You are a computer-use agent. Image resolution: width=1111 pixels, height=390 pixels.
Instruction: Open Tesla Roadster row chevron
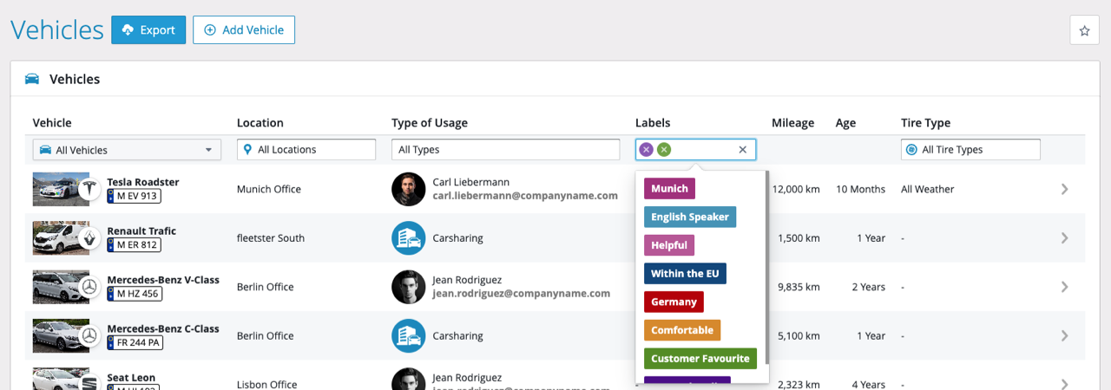point(1065,189)
